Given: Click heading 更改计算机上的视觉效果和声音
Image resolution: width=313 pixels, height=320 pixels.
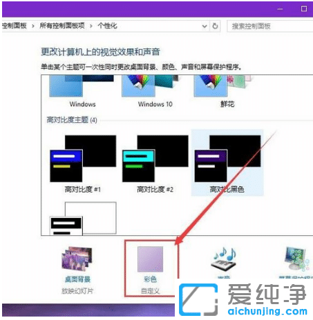Looking at the screenshot, I should click(x=100, y=52).
